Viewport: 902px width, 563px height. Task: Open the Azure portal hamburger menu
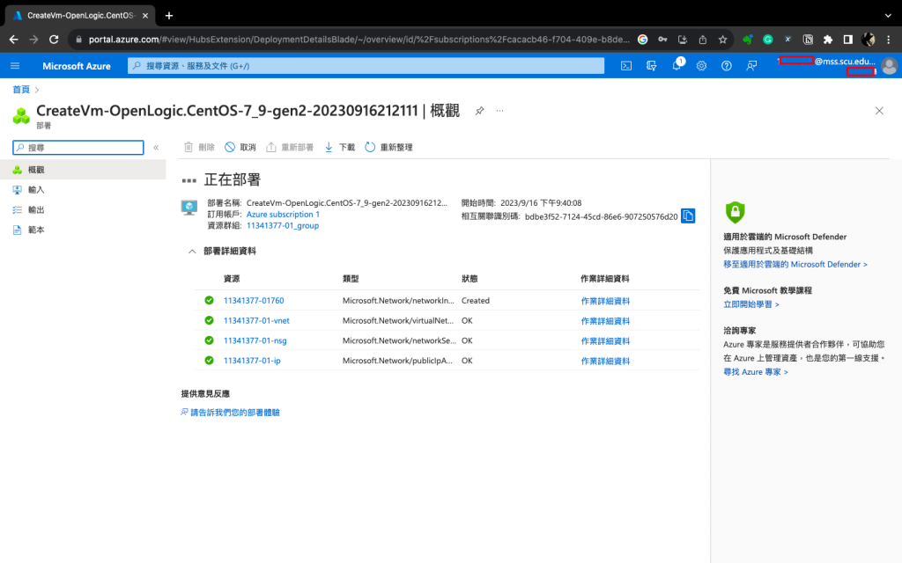[15, 66]
